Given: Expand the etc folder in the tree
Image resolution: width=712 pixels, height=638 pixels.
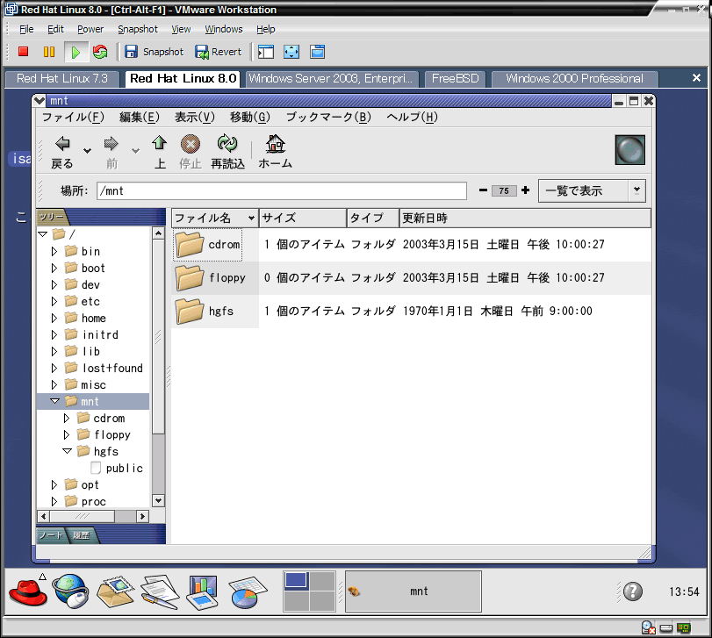Looking at the screenshot, I should pyautogui.click(x=54, y=301).
